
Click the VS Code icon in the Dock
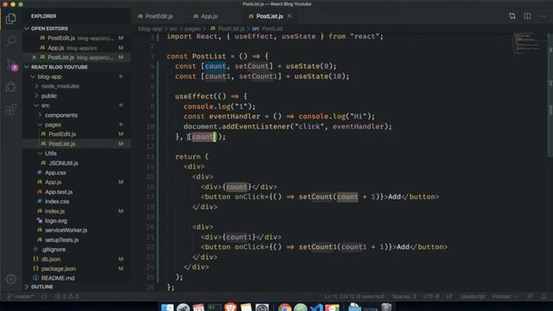[x=316, y=308]
